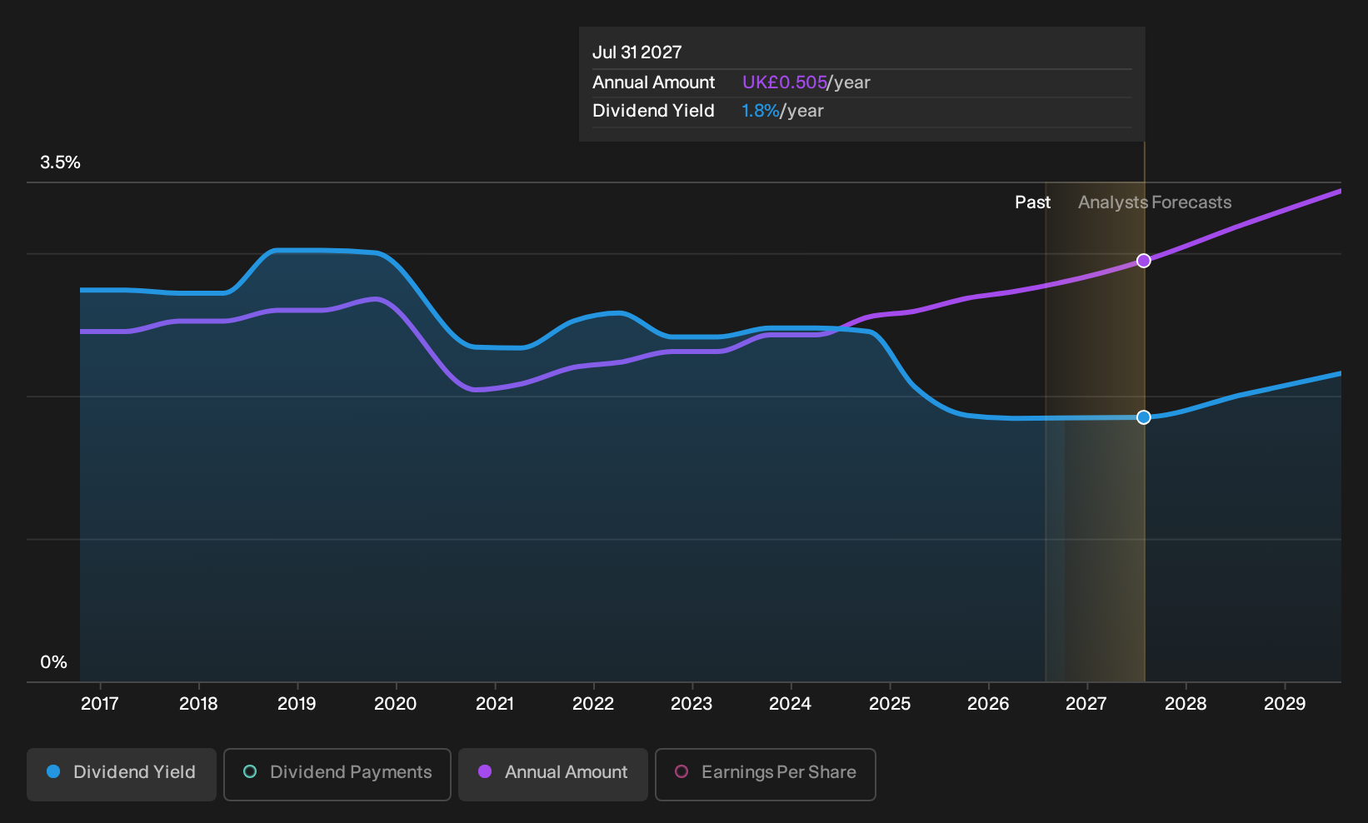
Task: Click the 1.8% dividend yield value
Action: [761, 111]
